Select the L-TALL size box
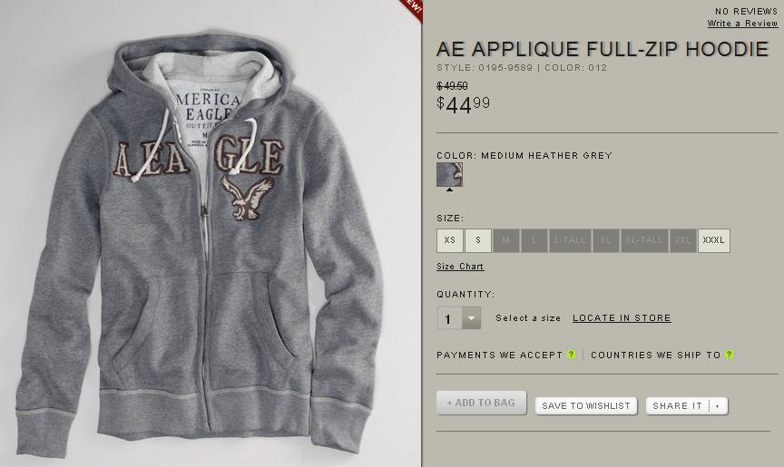The height and width of the screenshot is (467, 784). (x=571, y=240)
